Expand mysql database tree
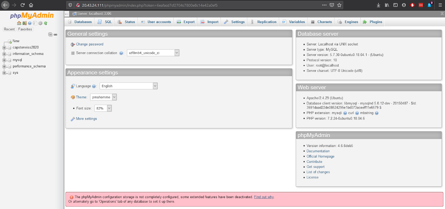Viewport: 445px width, 209px height. click(4, 60)
